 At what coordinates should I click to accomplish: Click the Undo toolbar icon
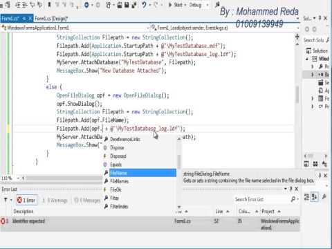144,5
